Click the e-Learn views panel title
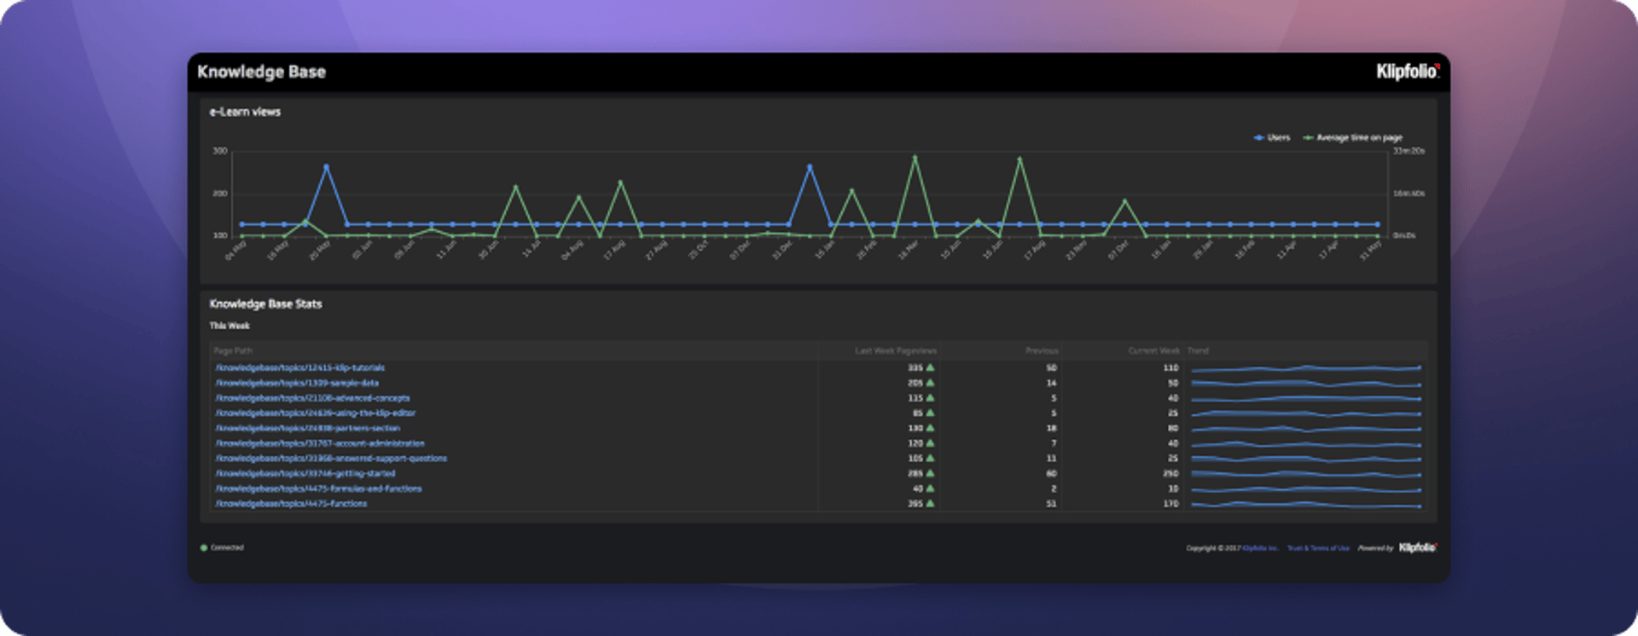Screen dimensions: 1638x636 (x=245, y=112)
